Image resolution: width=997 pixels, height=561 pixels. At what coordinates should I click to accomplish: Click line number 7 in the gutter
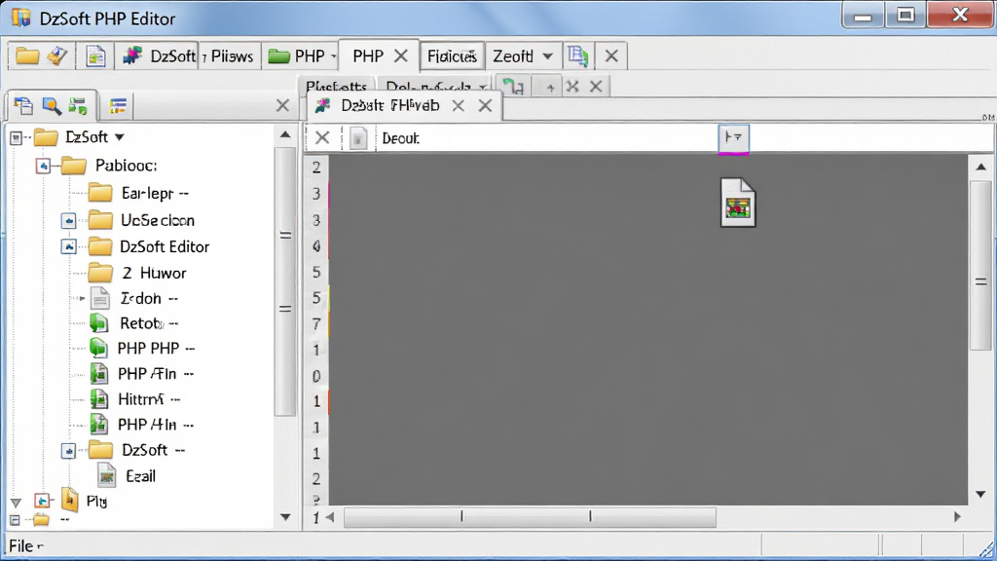[x=316, y=324]
